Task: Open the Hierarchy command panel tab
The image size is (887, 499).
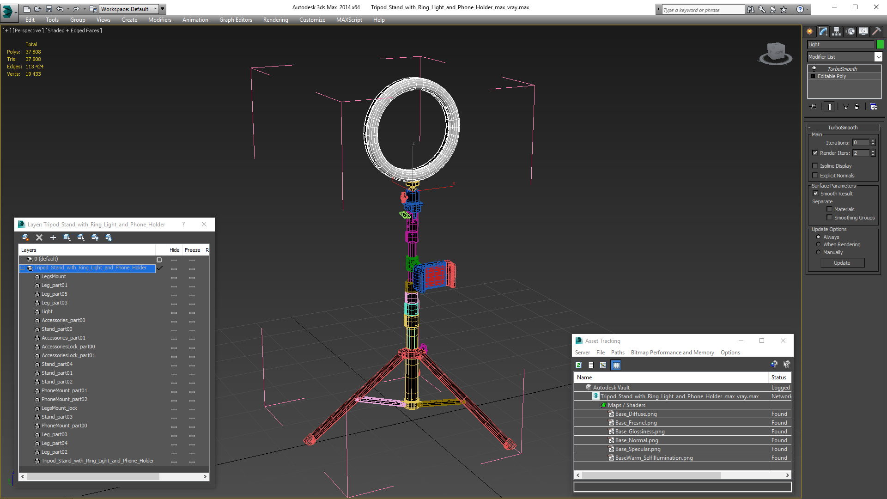Action: pos(836,31)
